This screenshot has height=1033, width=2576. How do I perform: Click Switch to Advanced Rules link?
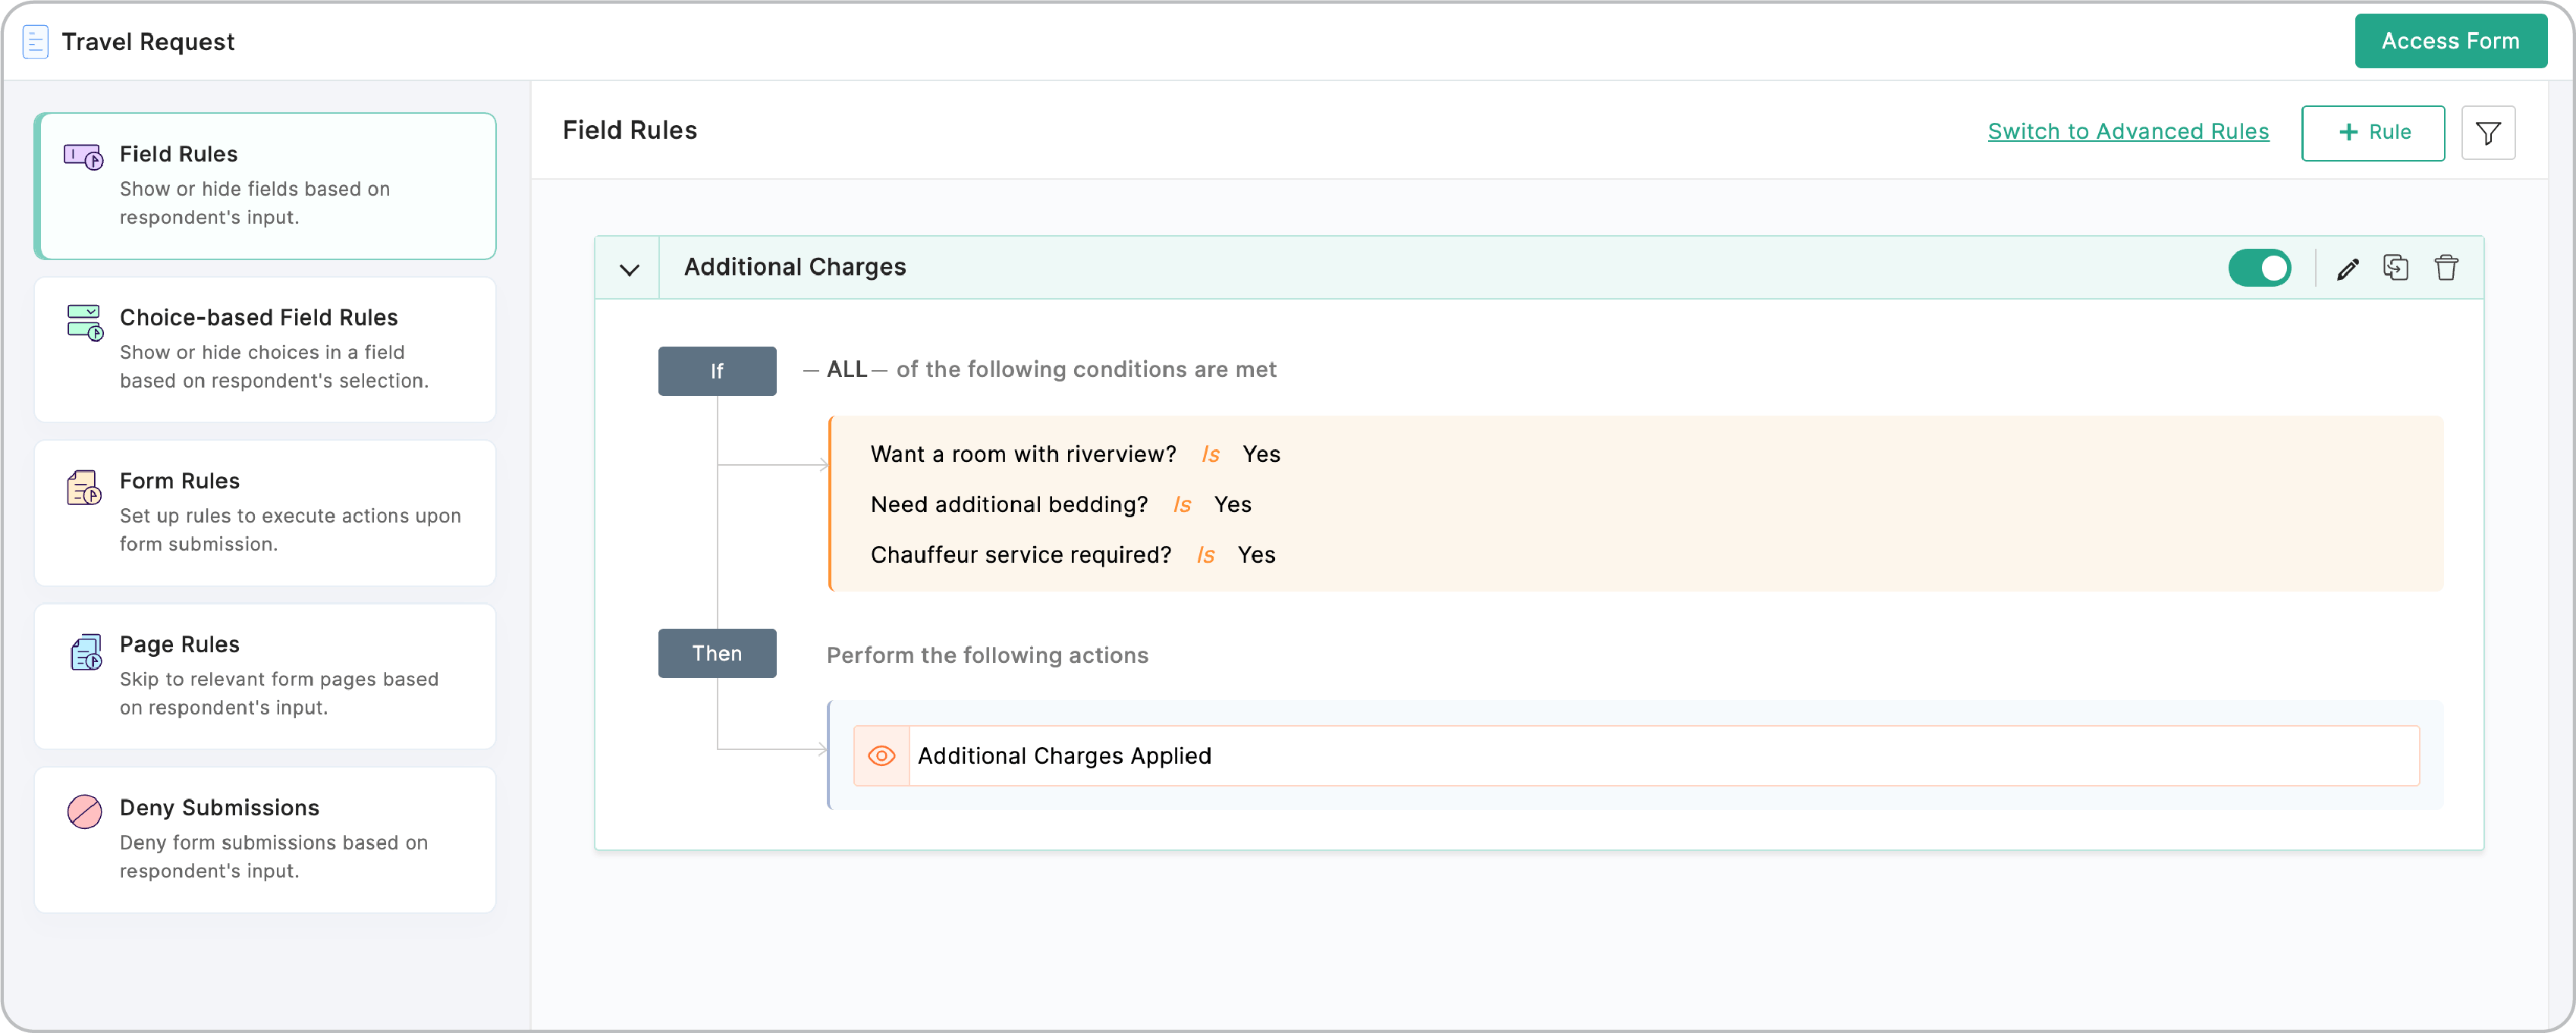tap(2128, 132)
